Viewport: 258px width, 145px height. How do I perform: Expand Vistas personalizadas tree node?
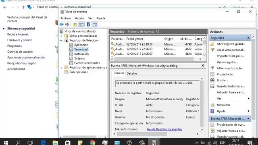pyautogui.click(x=61, y=36)
